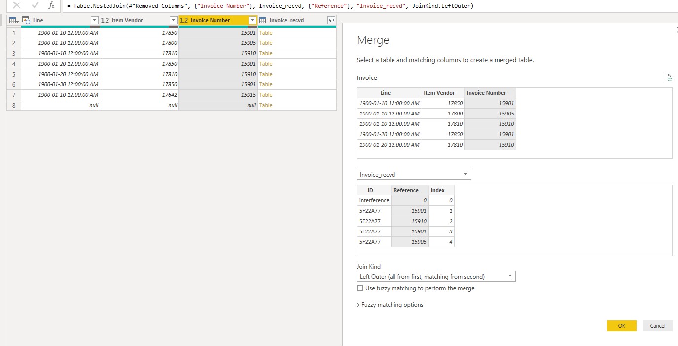Select Index column header in Invoice_recvd preview

(441, 190)
